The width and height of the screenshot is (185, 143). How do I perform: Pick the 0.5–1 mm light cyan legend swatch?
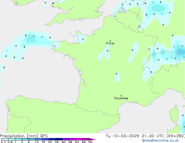click(12, 139)
